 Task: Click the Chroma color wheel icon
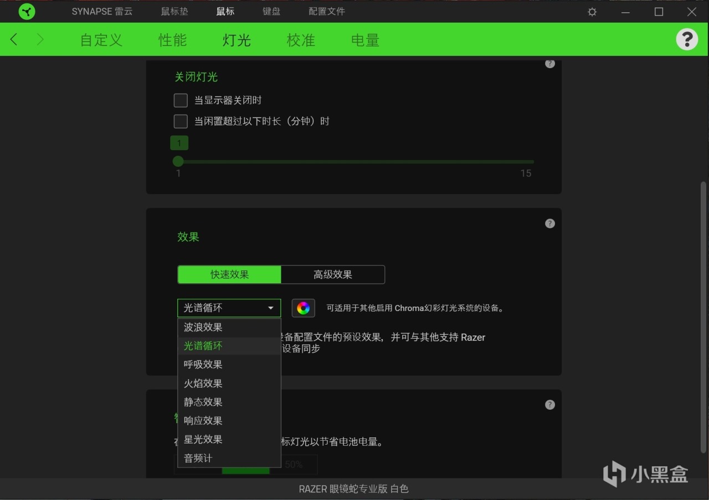coord(304,308)
